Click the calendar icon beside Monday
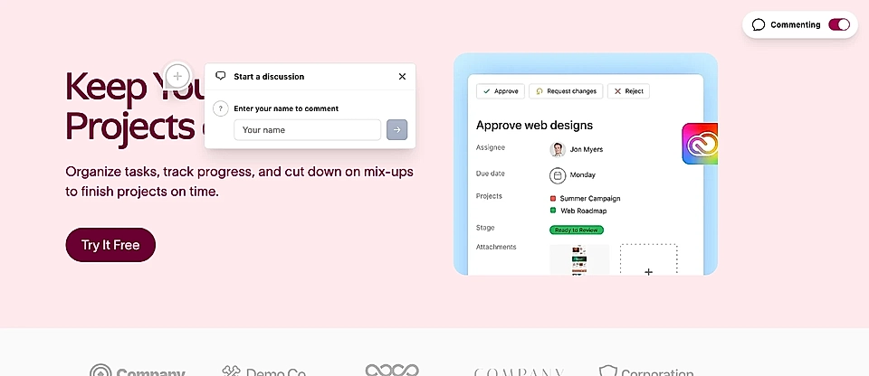 557,175
